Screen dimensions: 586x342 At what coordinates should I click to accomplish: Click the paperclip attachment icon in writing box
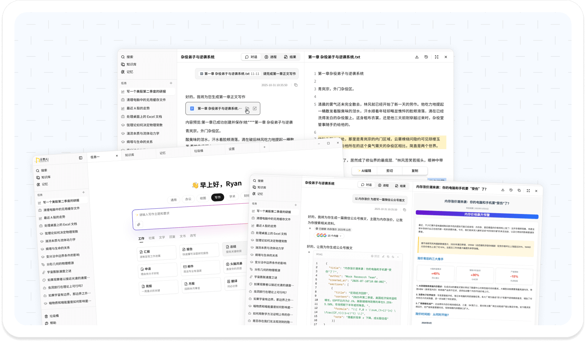[139, 224]
